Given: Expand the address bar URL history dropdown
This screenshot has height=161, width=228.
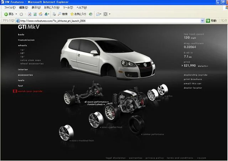Looking at the screenshot, I should tap(202, 21).
